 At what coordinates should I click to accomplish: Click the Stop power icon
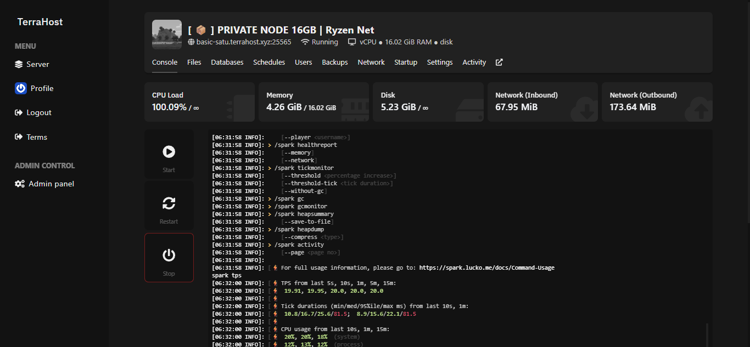click(169, 255)
